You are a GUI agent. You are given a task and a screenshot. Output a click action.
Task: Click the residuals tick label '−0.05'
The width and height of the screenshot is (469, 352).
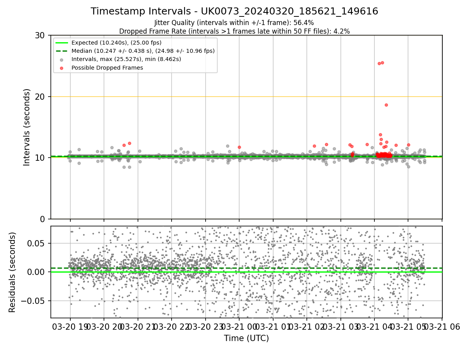point(32,301)
